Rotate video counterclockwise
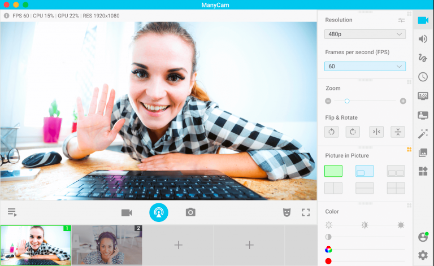434x266 pixels. click(331, 132)
